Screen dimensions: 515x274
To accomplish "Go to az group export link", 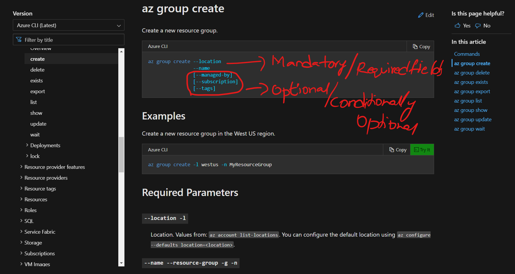I will click(472, 91).
